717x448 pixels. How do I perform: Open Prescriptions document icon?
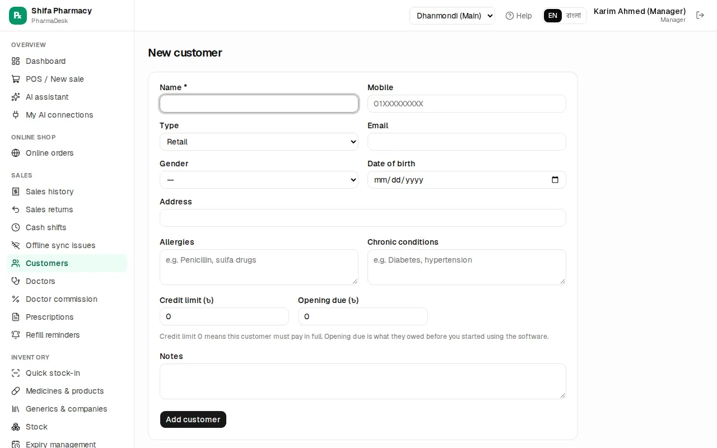16,317
